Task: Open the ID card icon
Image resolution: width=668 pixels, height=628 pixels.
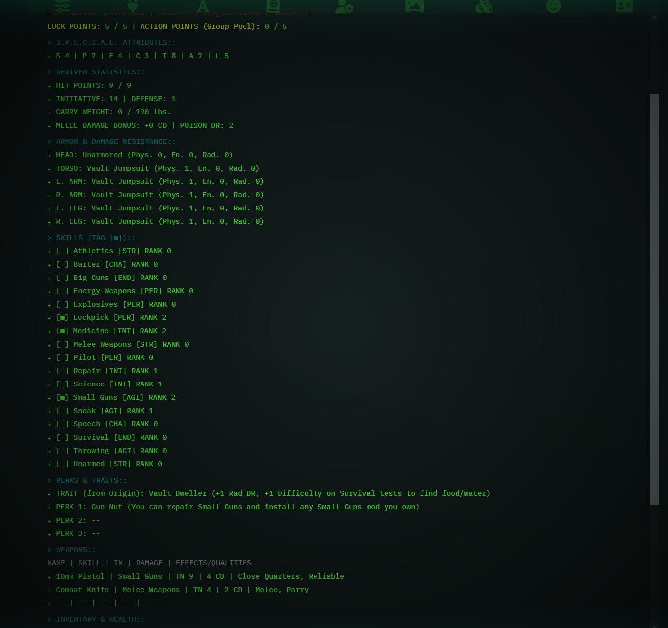Action: coord(624,6)
